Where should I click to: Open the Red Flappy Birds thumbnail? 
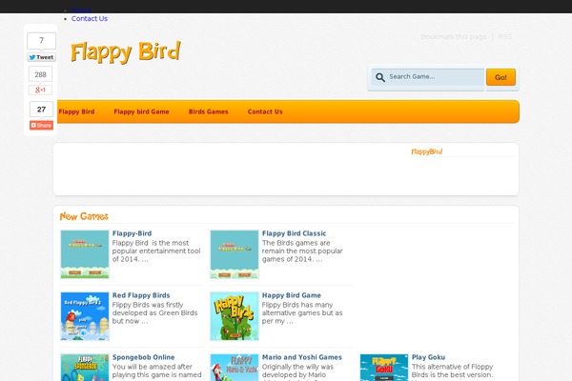pyautogui.click(x=85, y=316)
